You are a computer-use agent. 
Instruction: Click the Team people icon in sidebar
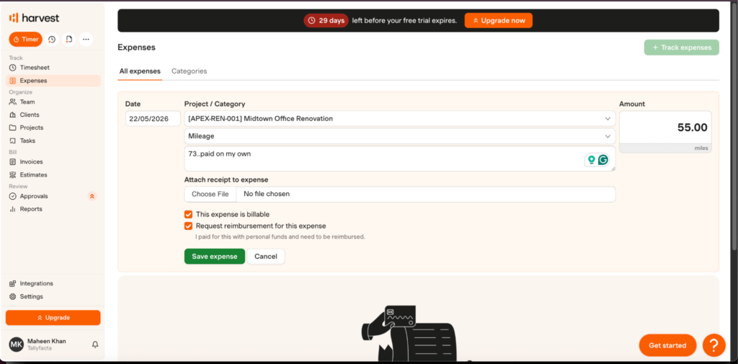pyautogui.click(x=13, y=102)
